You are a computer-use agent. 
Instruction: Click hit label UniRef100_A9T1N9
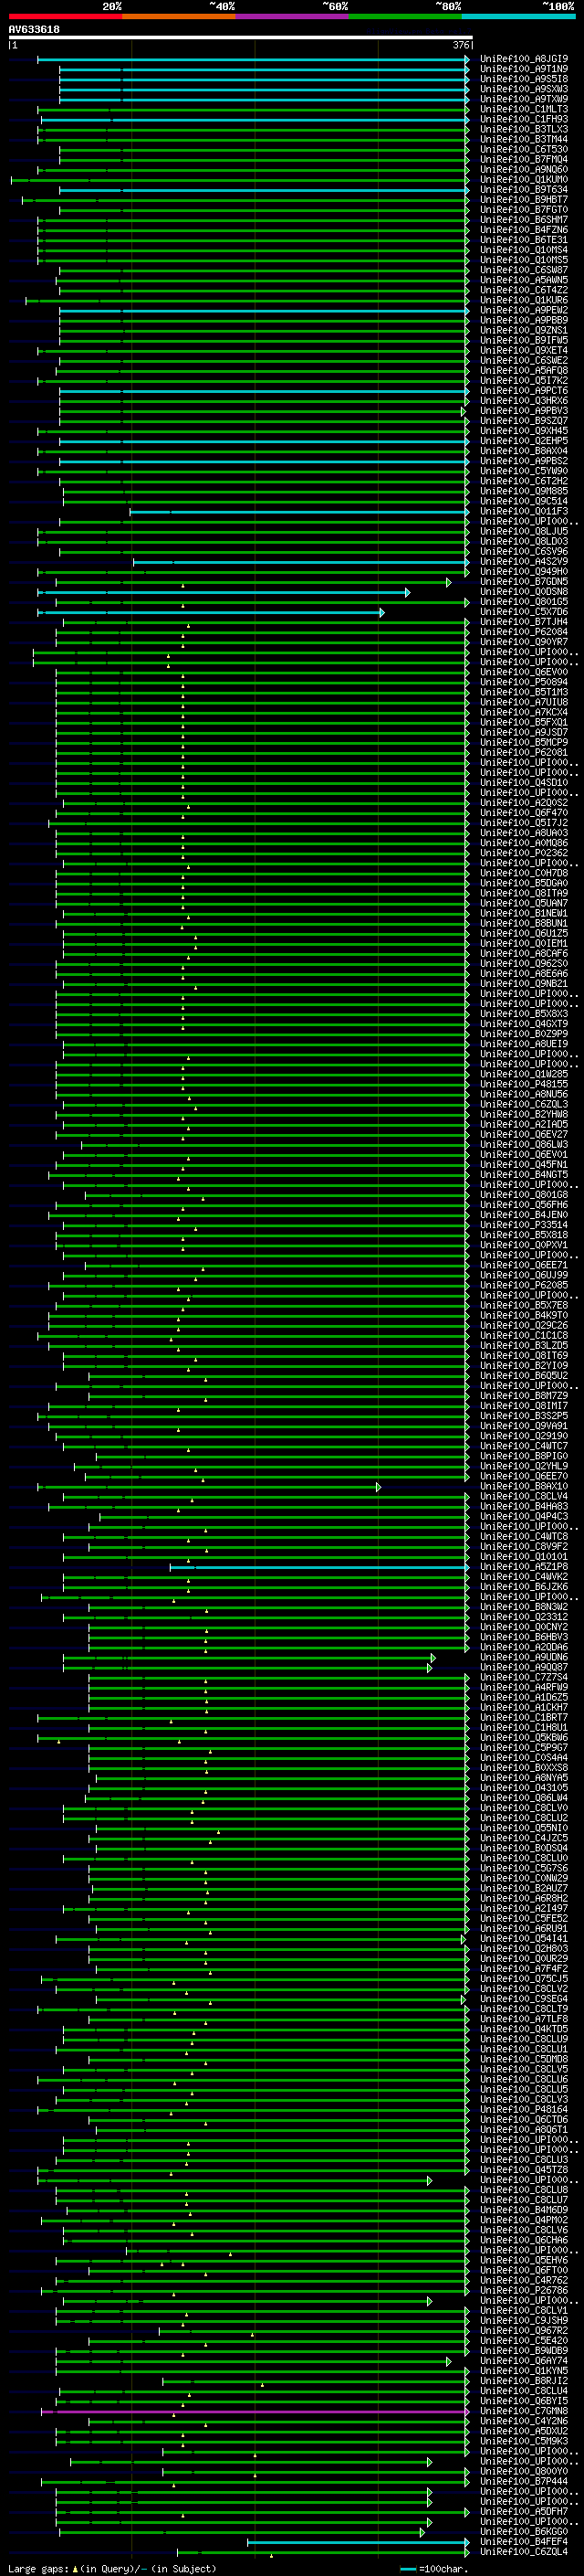(524, 69)
